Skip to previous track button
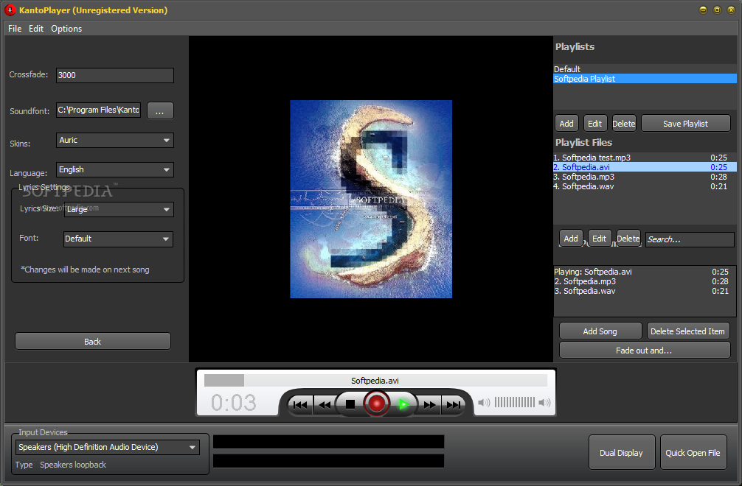This screenshot has height=486, width=742. point(300,405)
